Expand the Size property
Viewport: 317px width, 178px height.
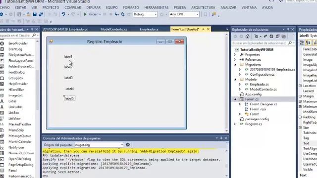(300, 128)
